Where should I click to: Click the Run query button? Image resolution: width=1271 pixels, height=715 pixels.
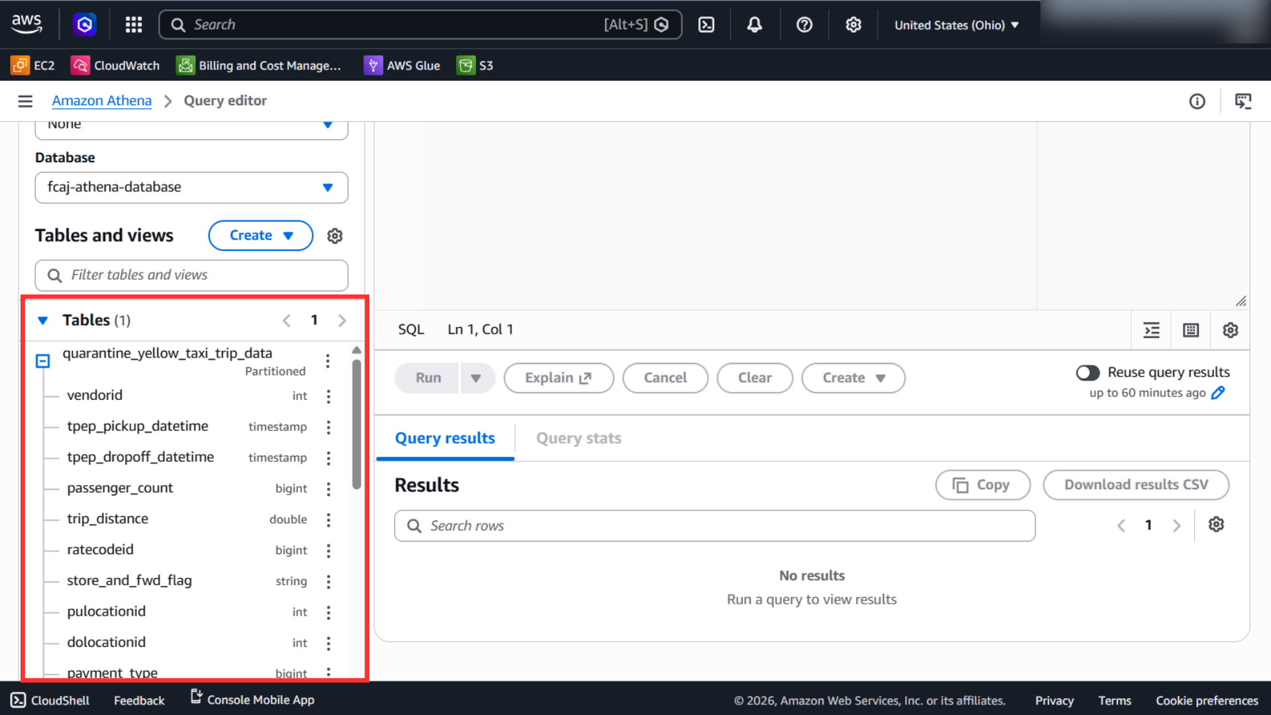428,378
